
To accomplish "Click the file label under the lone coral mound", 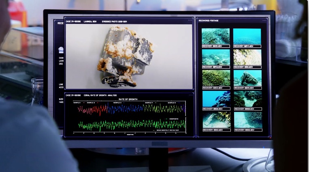I will pyautogui.click(x=248, y=88).
